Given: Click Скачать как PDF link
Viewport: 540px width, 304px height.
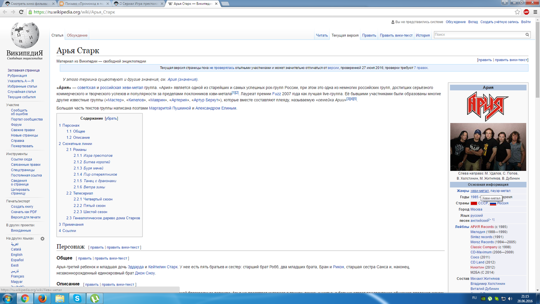Looking at the screenshot, I should (24, 212).
